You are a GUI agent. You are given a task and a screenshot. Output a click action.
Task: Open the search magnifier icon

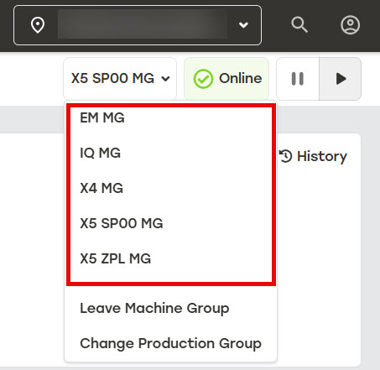299,25
